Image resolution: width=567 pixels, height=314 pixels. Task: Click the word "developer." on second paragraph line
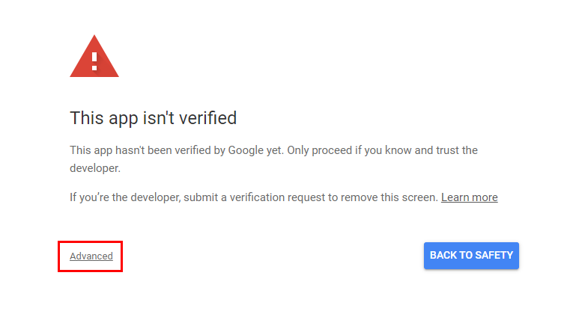(x=95, y=168)
